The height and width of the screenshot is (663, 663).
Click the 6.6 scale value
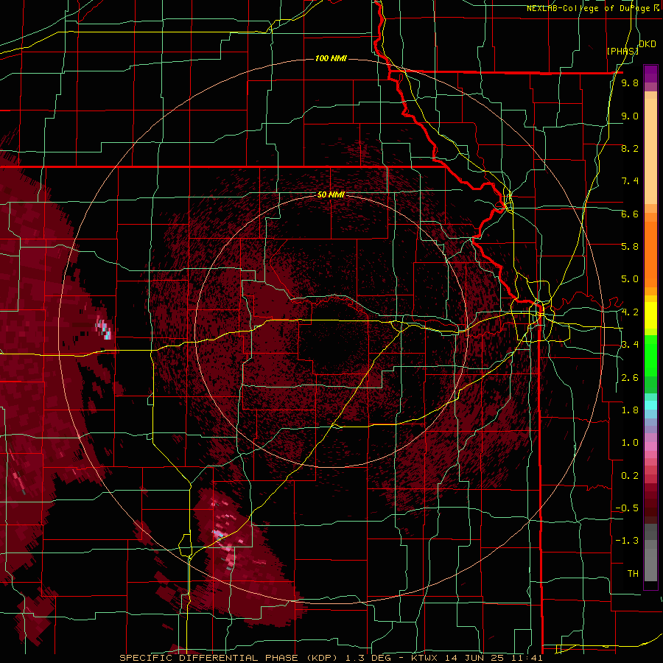[x=630, y=214]
